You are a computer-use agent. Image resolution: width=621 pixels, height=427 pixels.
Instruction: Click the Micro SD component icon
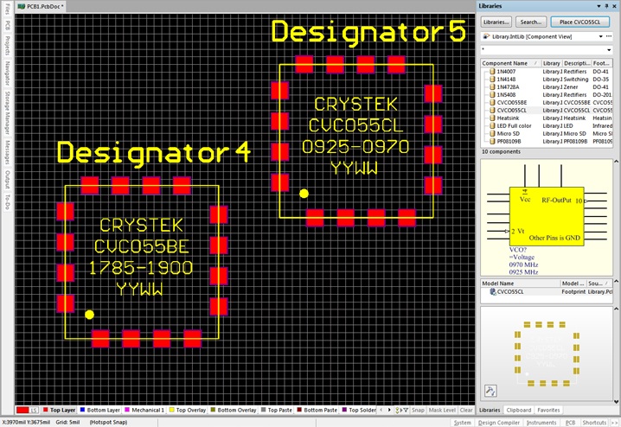click(492, 134)
